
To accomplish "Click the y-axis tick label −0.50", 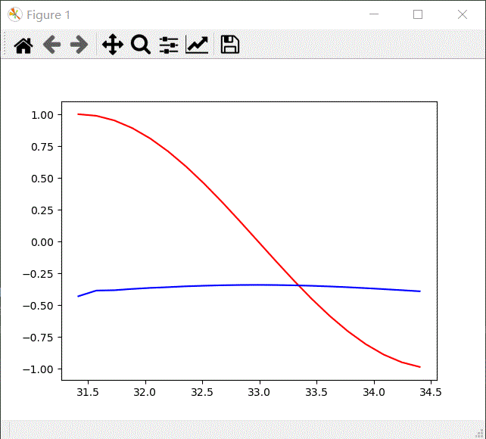I will point(38,306).
